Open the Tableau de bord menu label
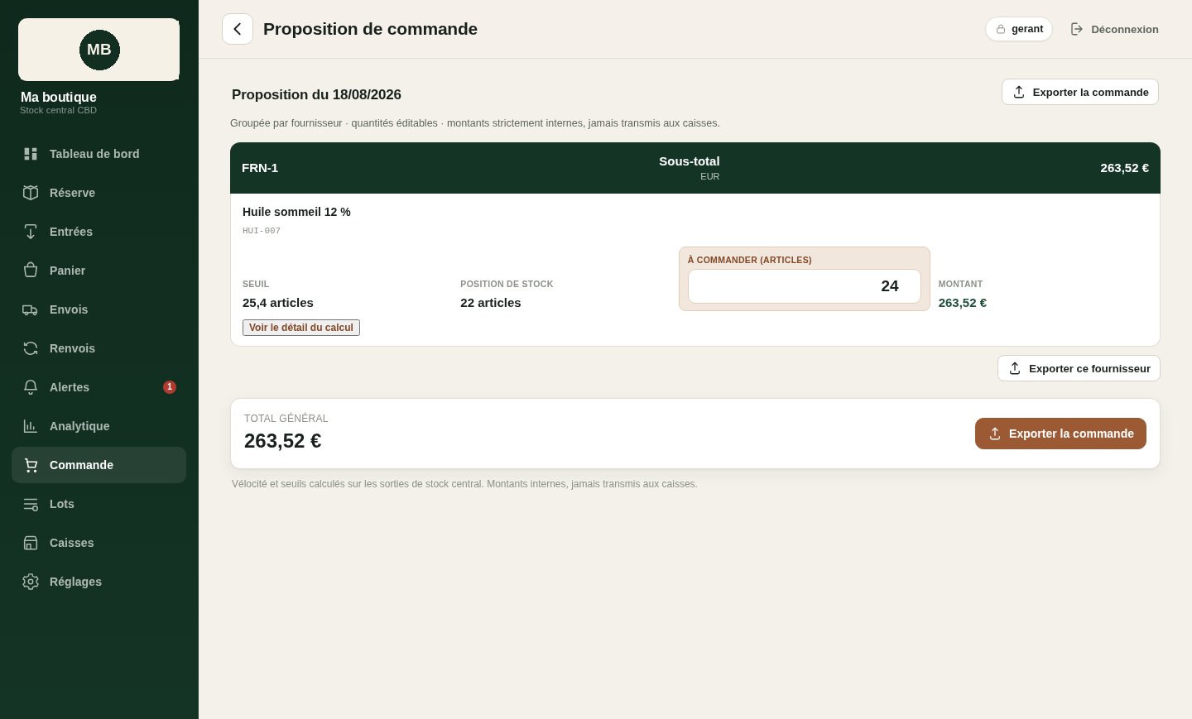This screenshot has width=1192, height=719. [x=94, y=154]
